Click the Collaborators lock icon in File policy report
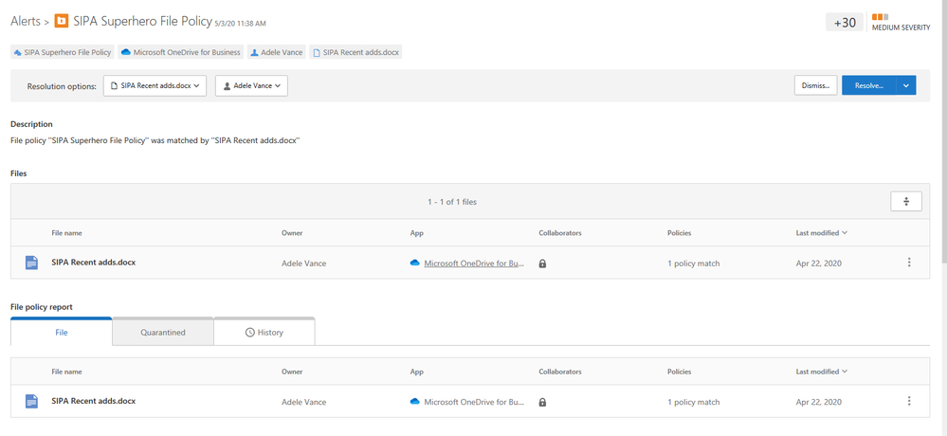The height and width of the screenshot is (436, 947). tap(542, 402)
